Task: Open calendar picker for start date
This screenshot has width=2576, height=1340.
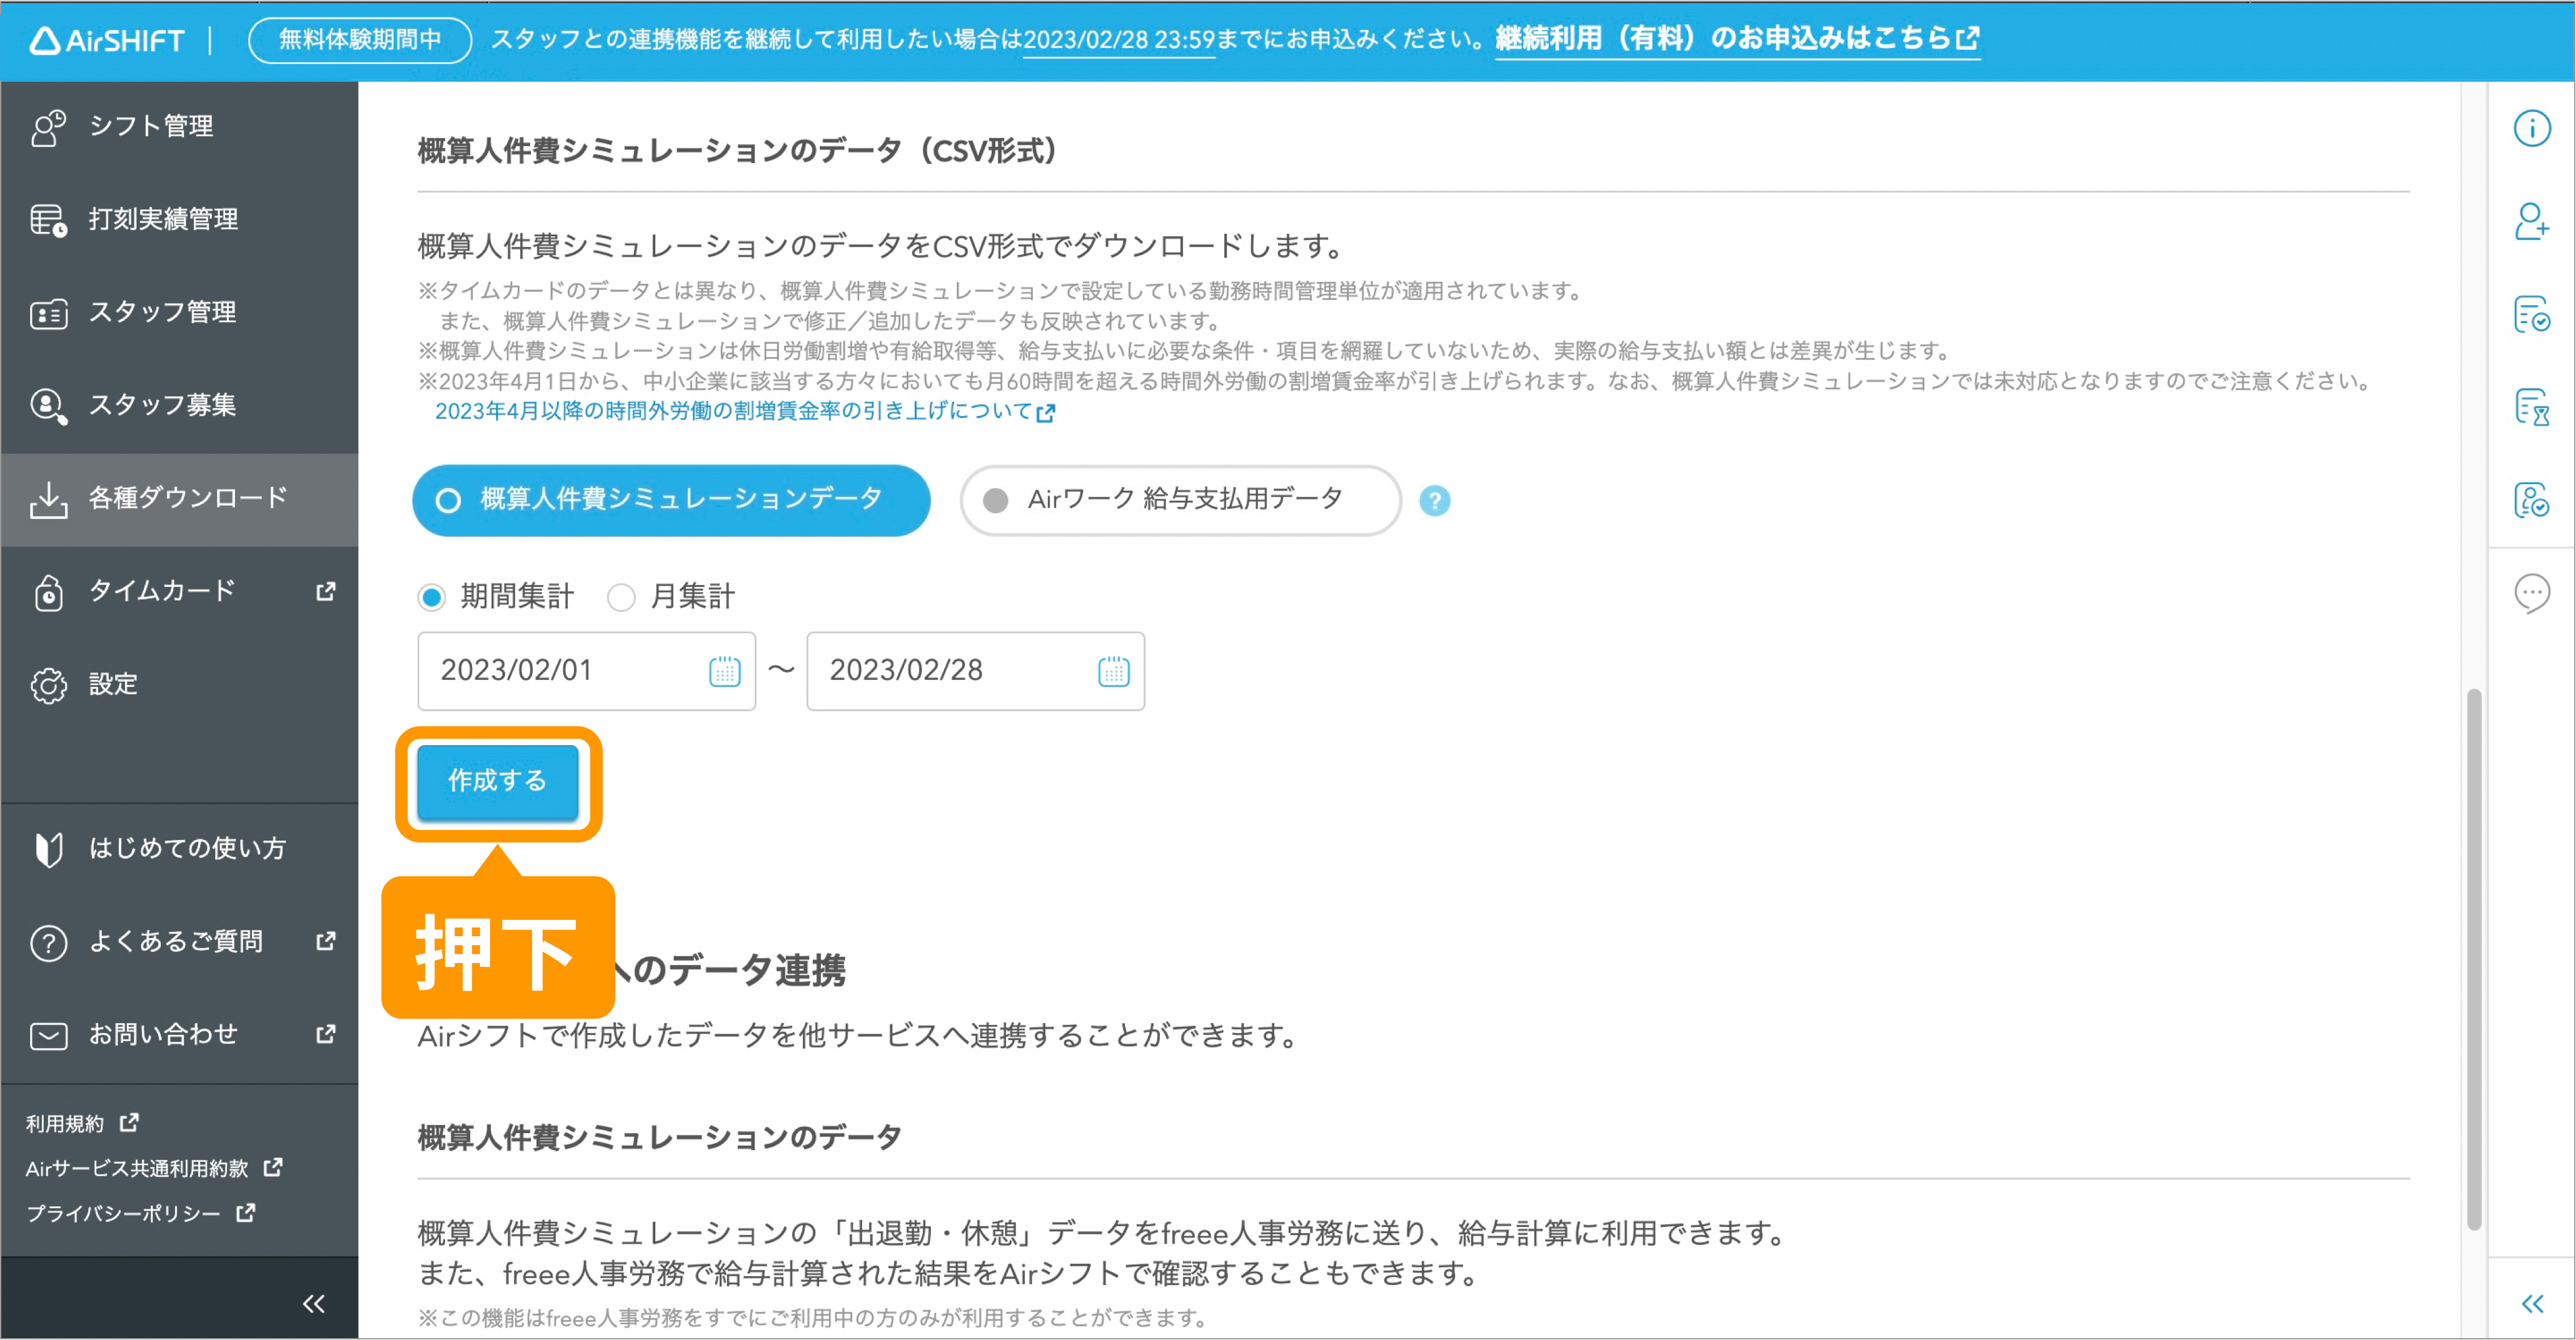Action: pos(724,671)
